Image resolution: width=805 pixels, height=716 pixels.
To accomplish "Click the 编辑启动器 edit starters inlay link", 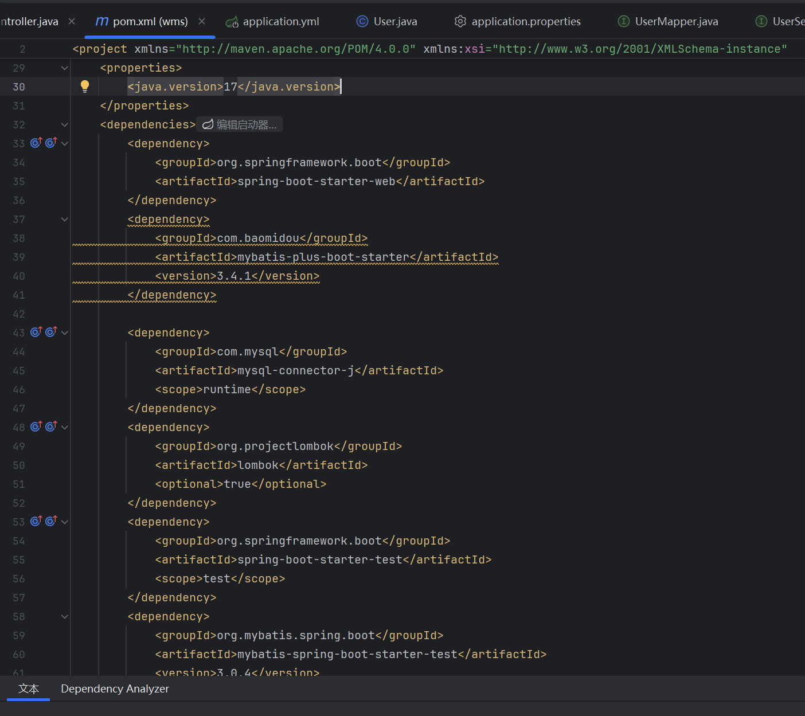I will [240, 124].
